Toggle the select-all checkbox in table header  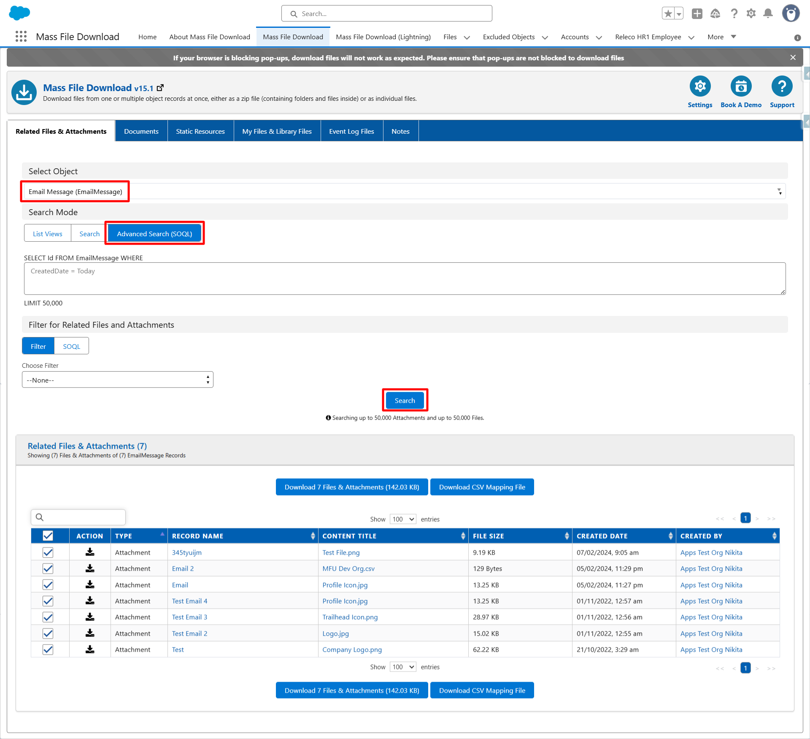tap(48, 536)
